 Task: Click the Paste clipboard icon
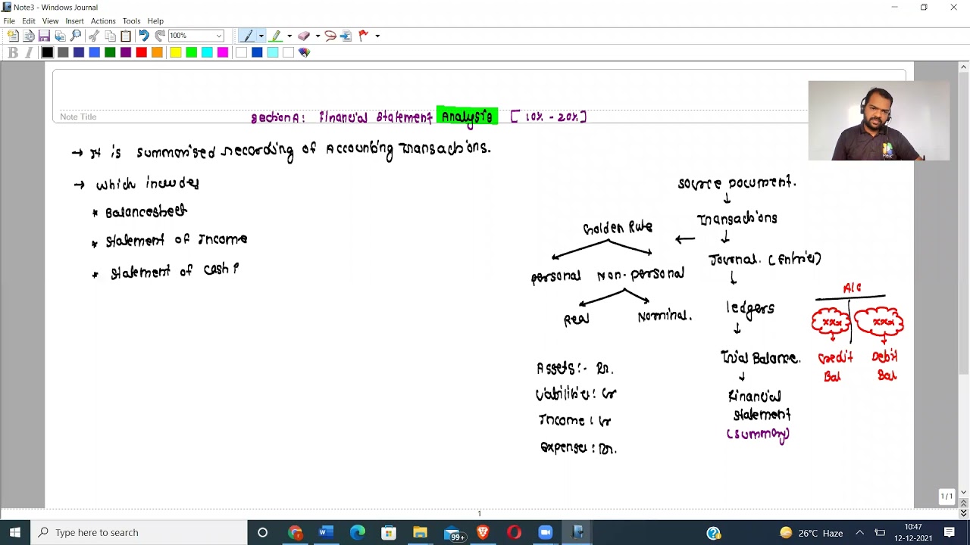click(126, 36)
